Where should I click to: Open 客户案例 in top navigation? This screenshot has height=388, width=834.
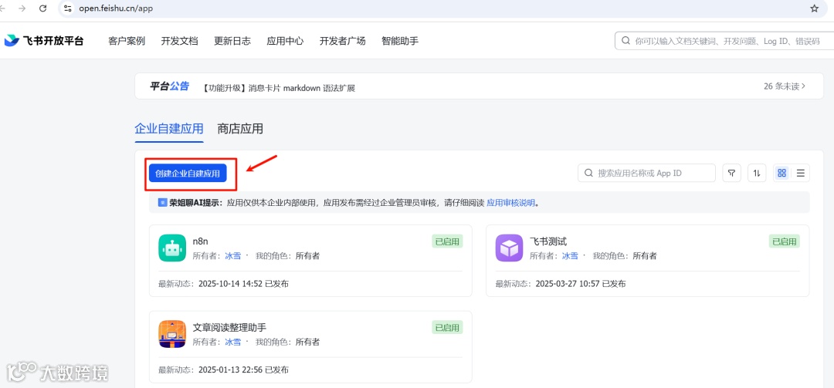[x=127, y=41]
